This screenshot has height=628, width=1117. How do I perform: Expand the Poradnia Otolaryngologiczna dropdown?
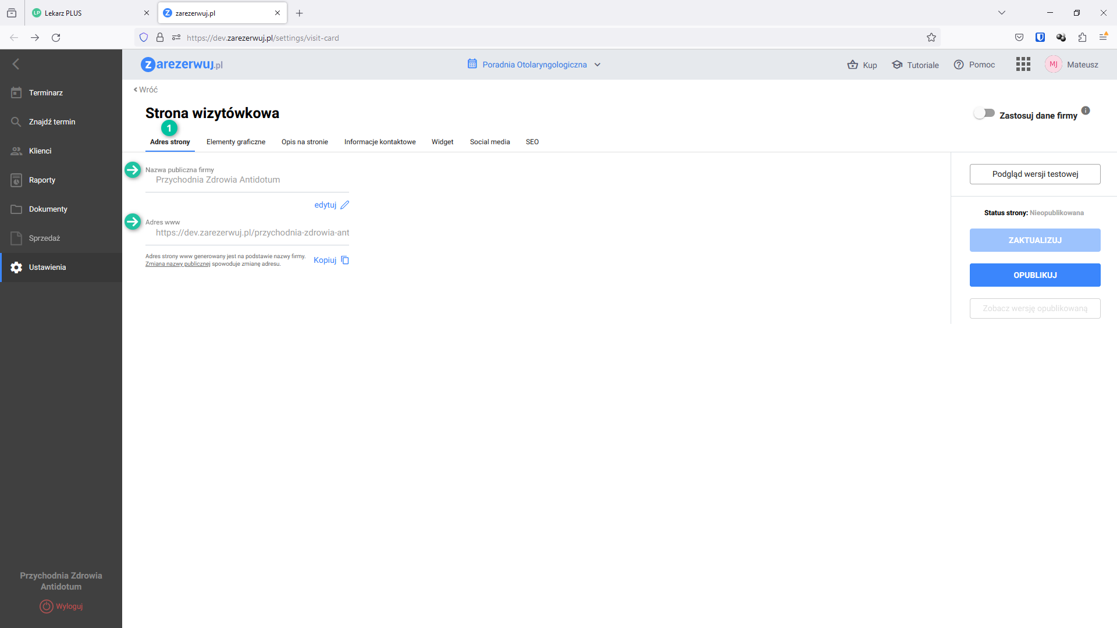click(x=597, y=65)
